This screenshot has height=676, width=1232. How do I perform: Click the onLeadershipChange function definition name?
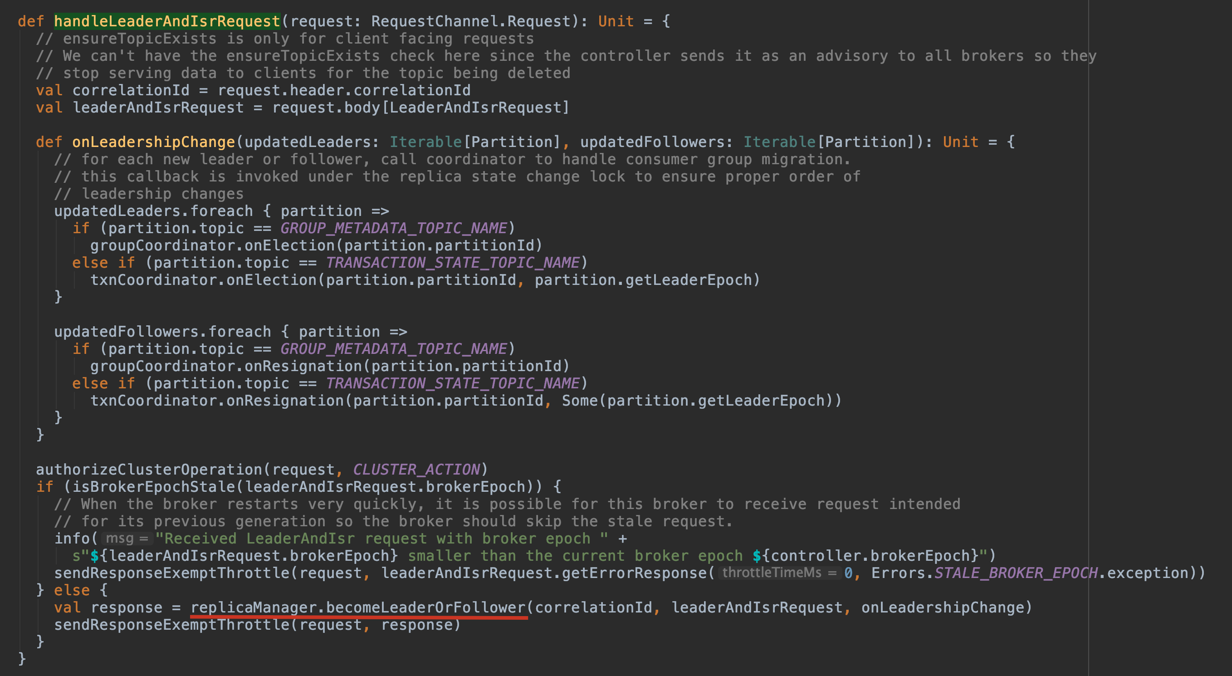(x=153, y=142)
